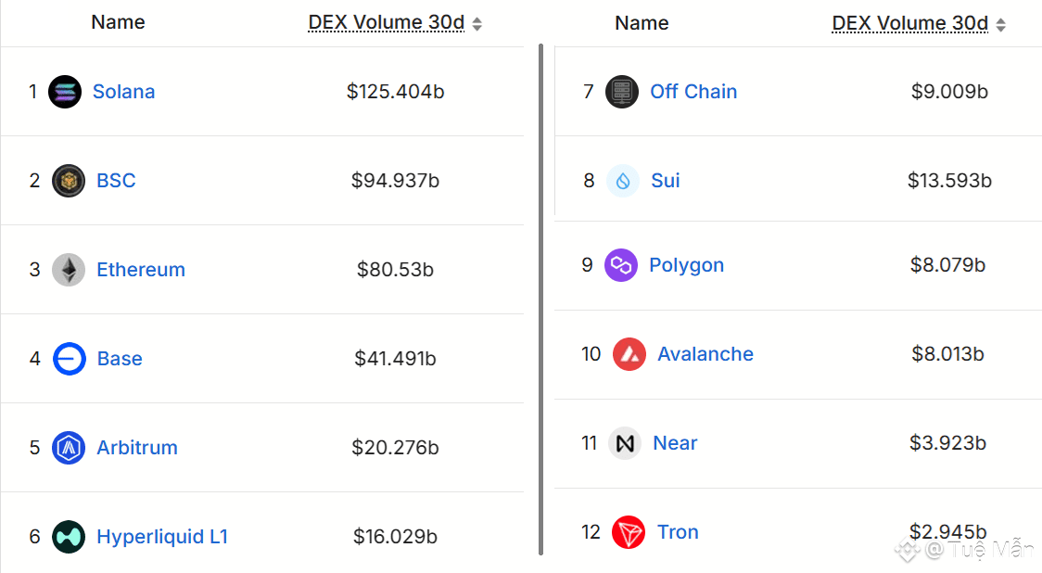Image resolution: width=1042 pixels, height=573 pixels.
Task: Click the Sui droplet logo icon
Action: tap(623, 181)
